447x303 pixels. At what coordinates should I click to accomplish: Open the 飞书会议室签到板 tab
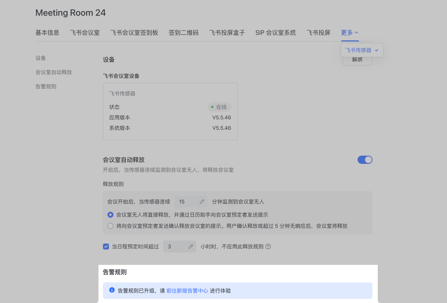134,33
